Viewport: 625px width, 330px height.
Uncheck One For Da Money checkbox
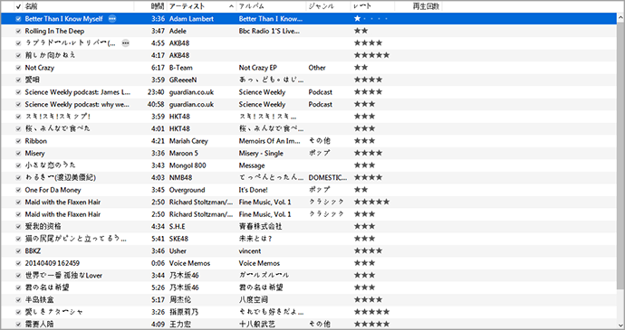coord(18,190)
